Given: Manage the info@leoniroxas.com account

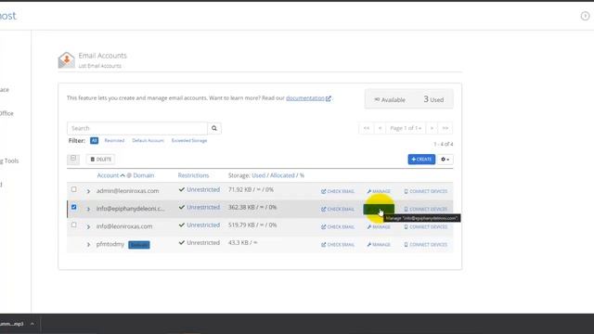Looking at the screenshot, I should [x=379, y=226].
